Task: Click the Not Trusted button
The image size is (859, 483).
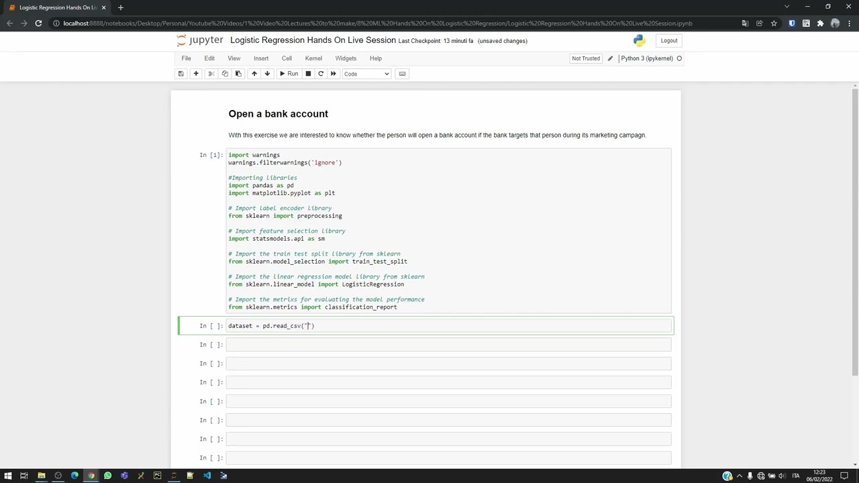Action: pos(586,58)
